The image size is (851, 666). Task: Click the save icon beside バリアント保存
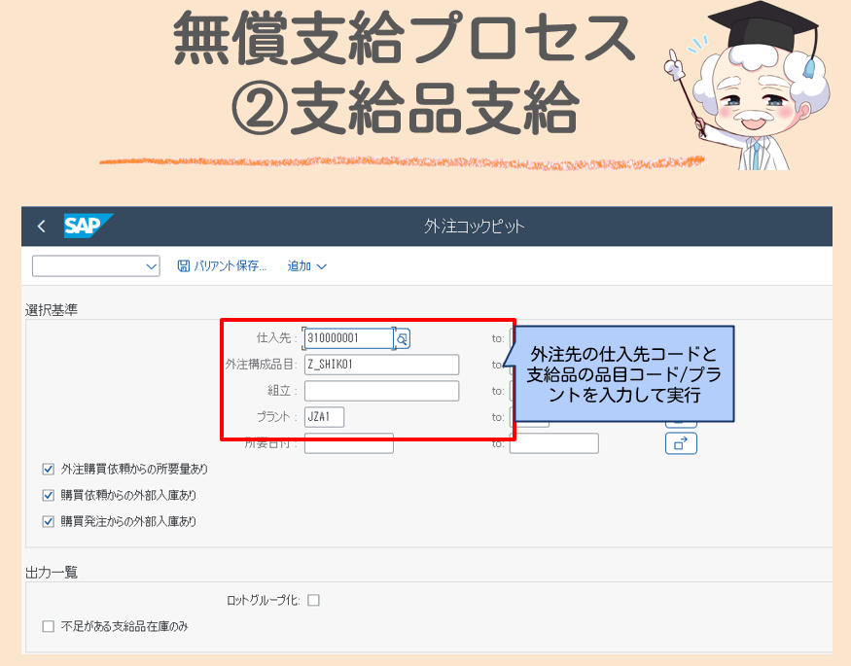pyautogui.click(x=183, y=266)
